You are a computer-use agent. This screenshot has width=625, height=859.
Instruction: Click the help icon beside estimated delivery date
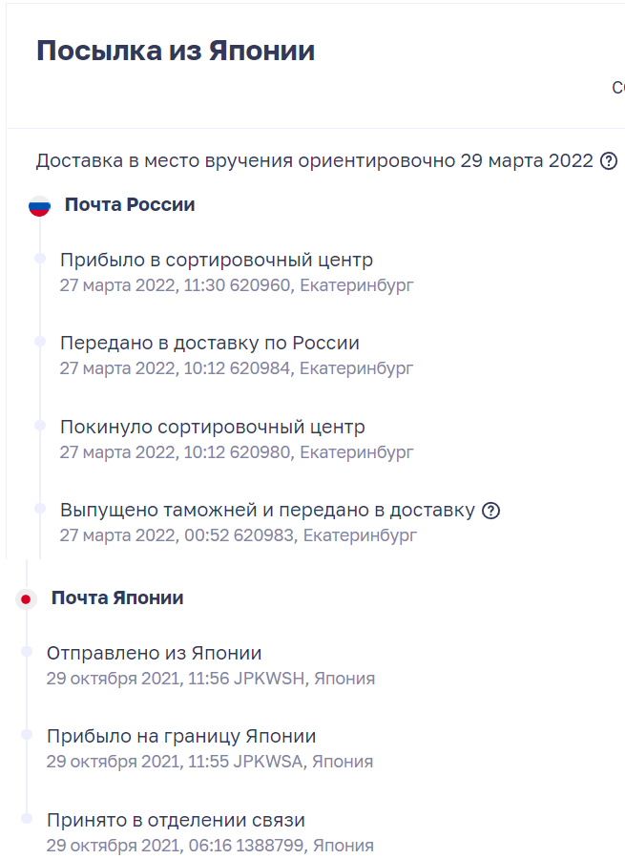[x=609, y=161]
